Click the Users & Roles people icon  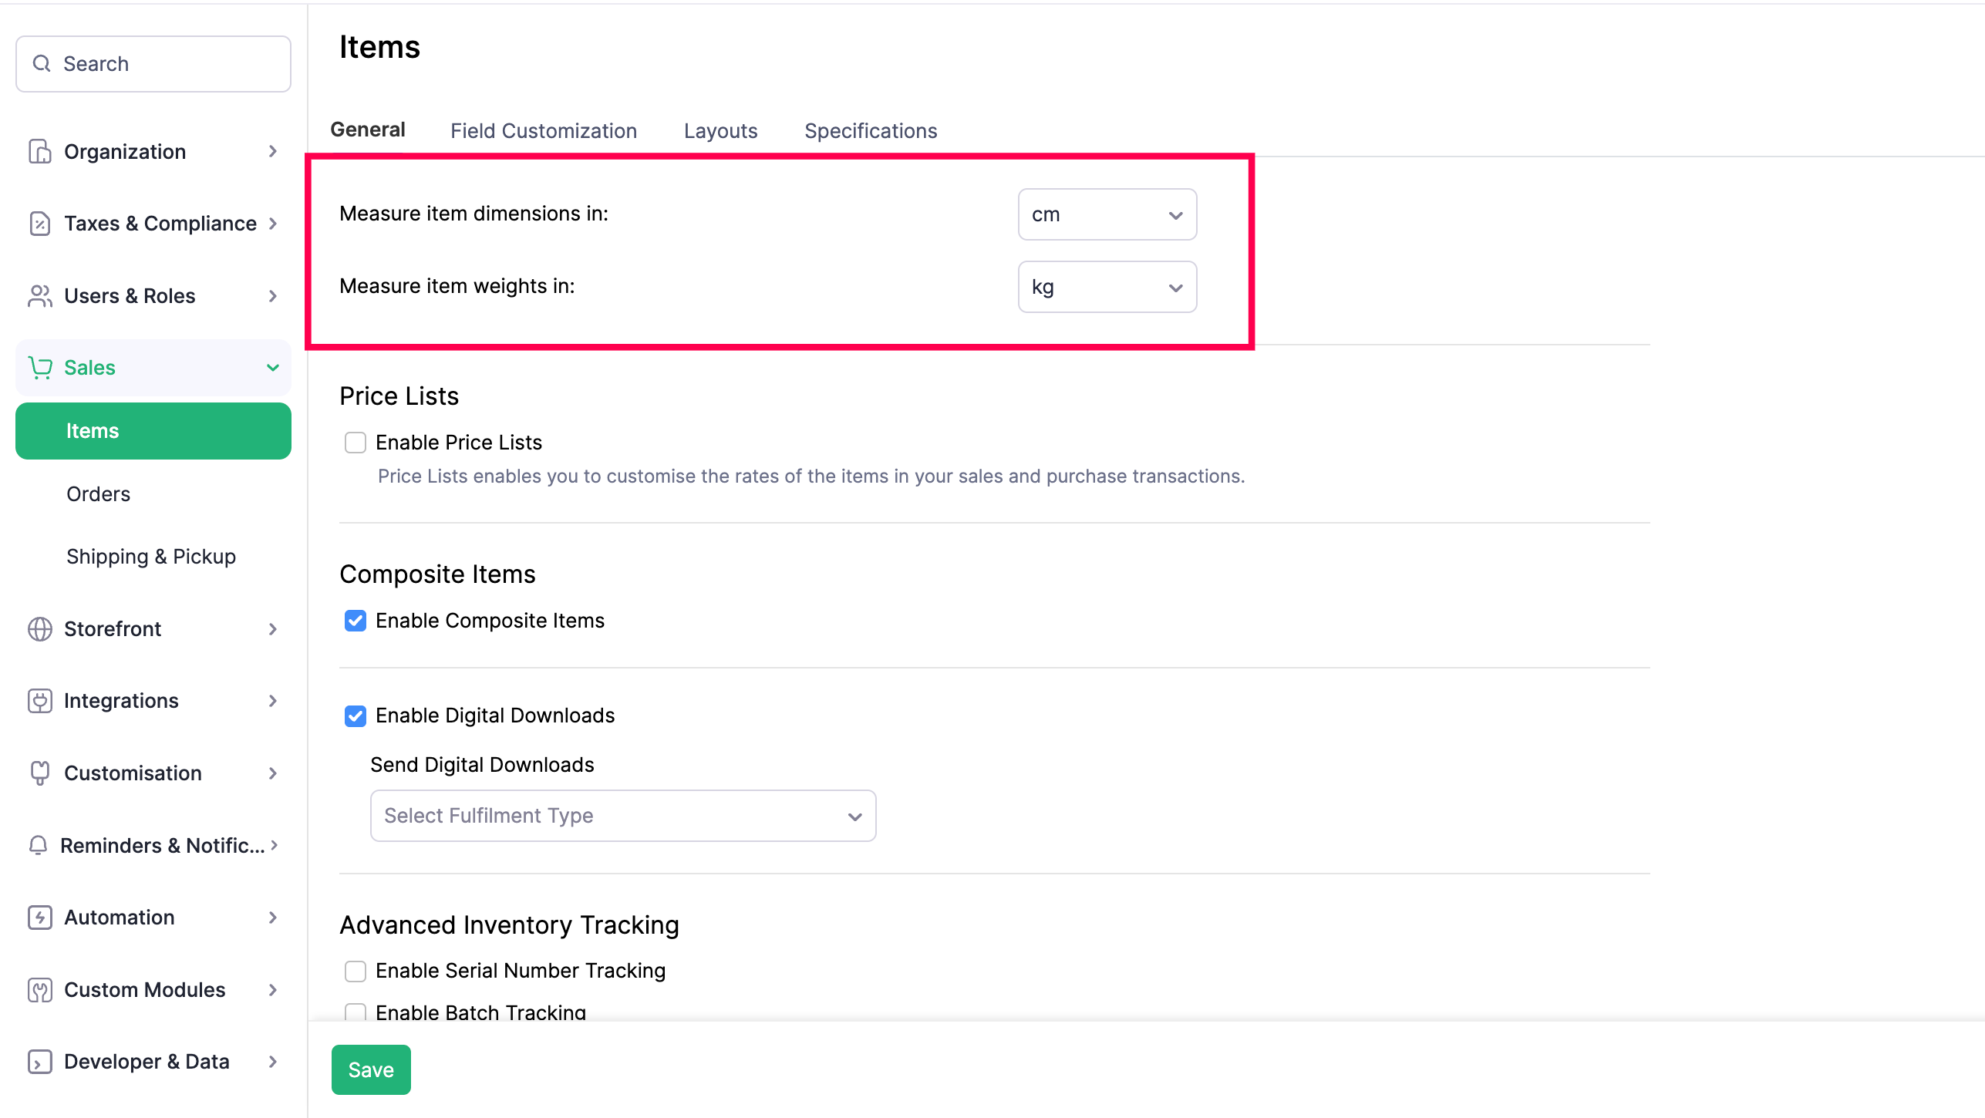(39, 296)
